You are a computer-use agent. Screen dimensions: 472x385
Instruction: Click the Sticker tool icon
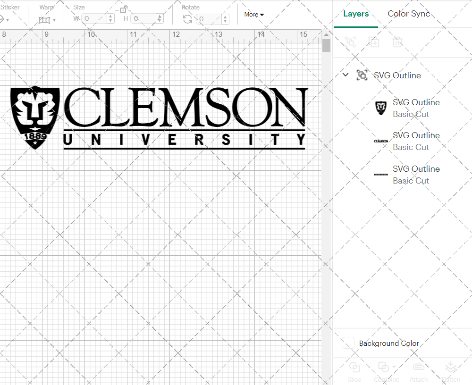4,19
